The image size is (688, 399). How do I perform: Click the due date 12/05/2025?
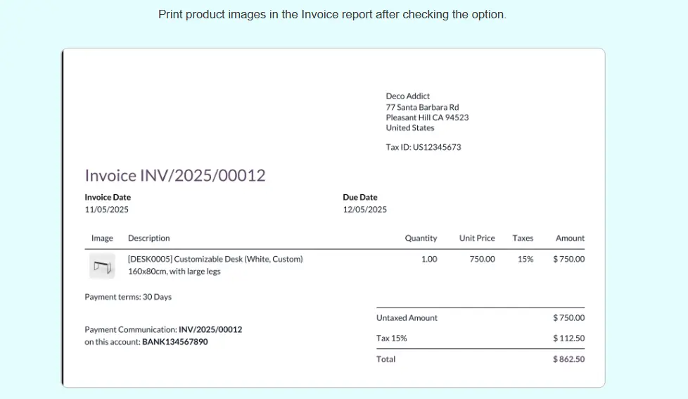[x=364, y=210]
